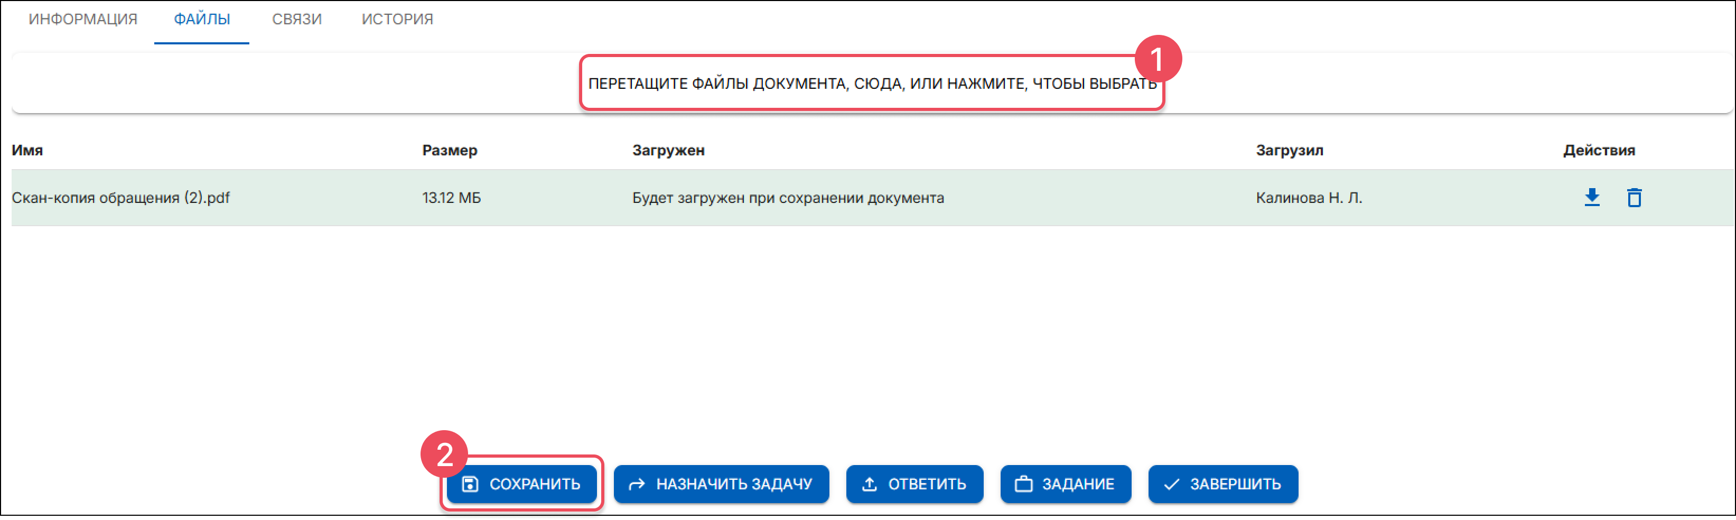Click the briefcase icon on ЗАДАНИЕ button
This screenshot has height=520, width=1736.
pyautogui.click(x=1024, y=484)
